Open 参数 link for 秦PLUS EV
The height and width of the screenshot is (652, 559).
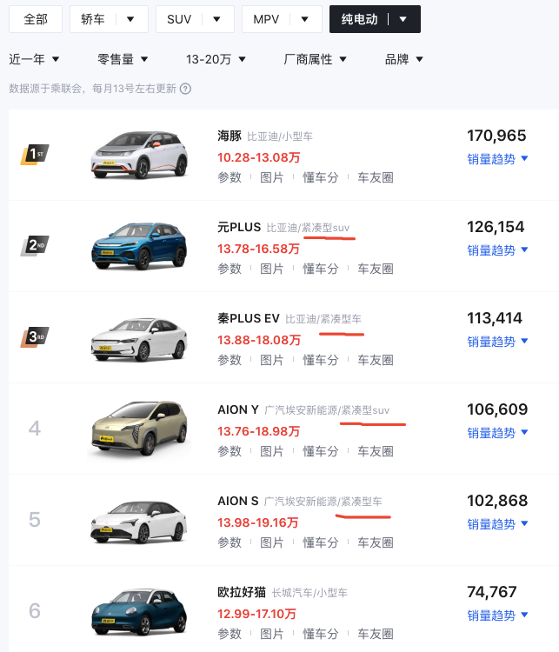230,360
